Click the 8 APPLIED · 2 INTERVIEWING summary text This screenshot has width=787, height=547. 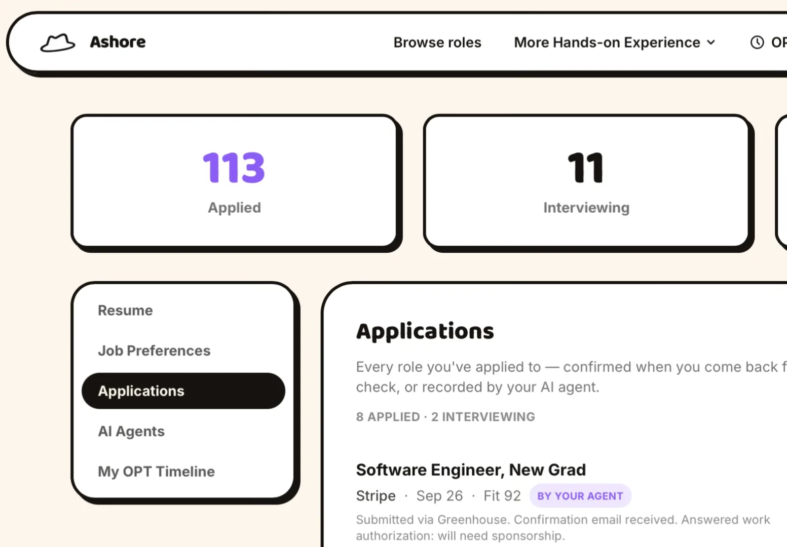click(x=445, y=417)
